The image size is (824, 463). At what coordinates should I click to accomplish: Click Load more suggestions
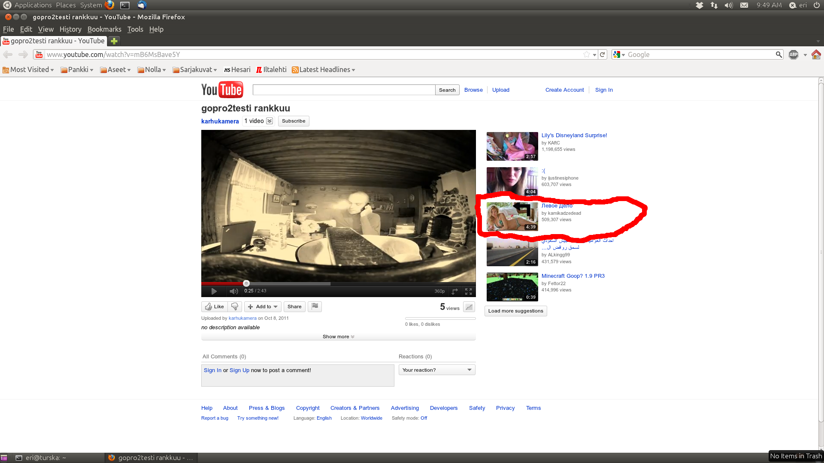516,311
